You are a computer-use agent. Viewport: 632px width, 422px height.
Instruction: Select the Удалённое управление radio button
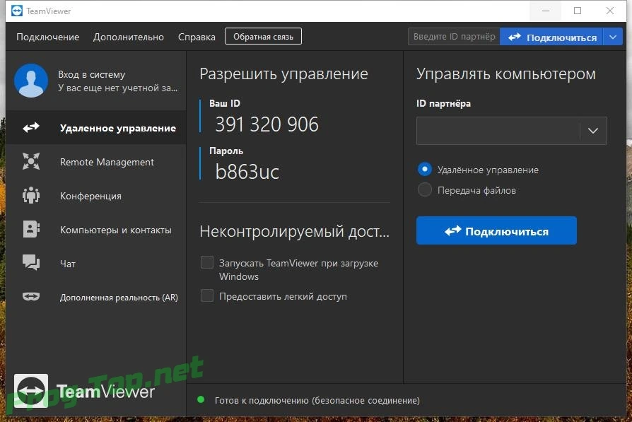(x=424, y=169)
